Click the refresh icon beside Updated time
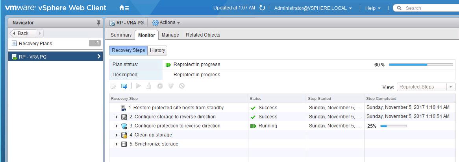 point(262,8)
